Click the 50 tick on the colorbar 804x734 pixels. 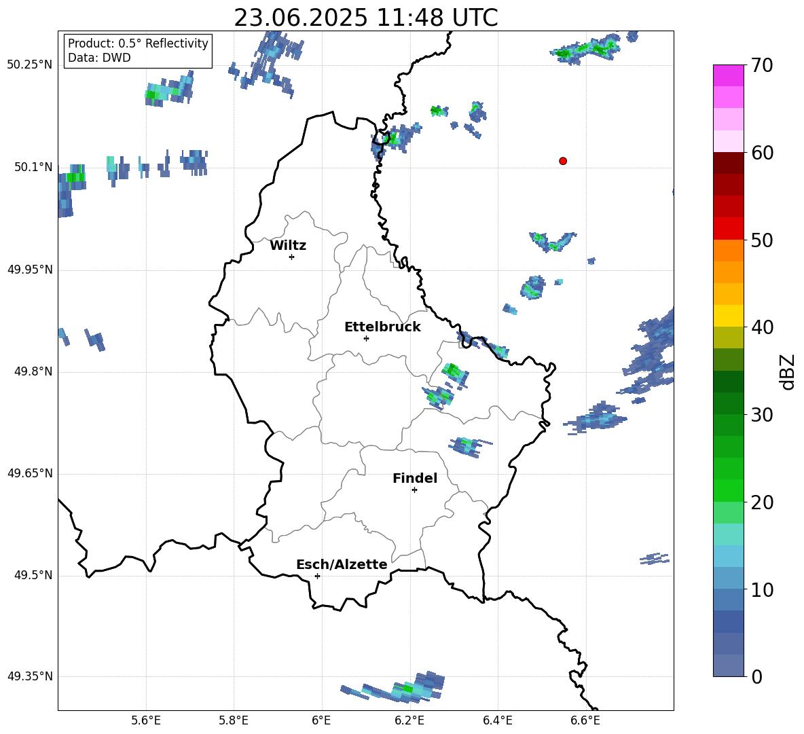[x=762, y=240]
